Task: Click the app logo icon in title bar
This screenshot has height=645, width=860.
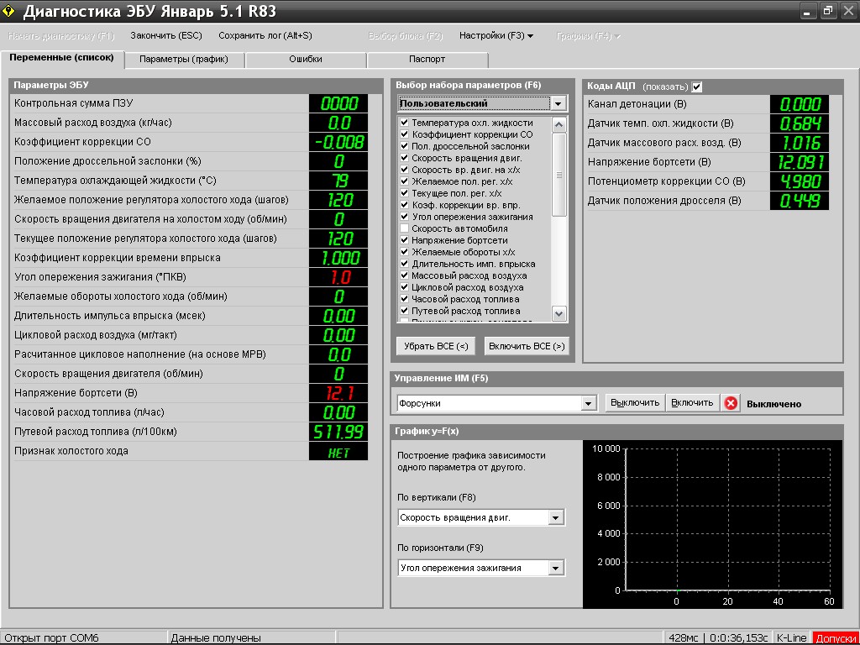Action: click(x=10, y=11)
